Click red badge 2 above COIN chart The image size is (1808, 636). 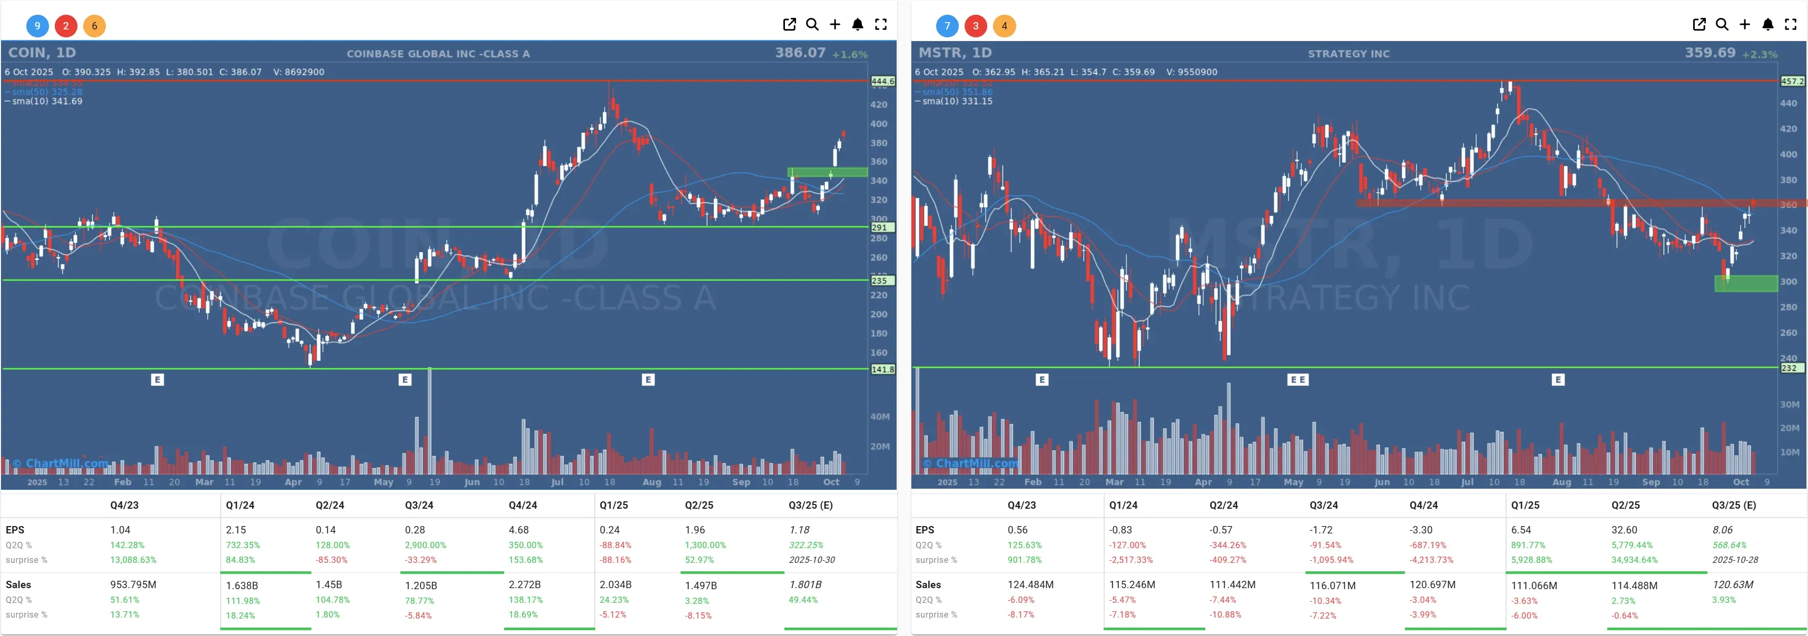[x=66, y=26]
